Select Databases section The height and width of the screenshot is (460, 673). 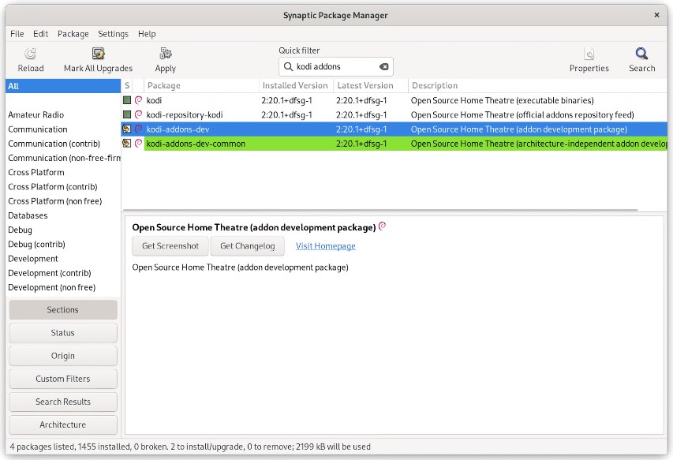[63, 215]
